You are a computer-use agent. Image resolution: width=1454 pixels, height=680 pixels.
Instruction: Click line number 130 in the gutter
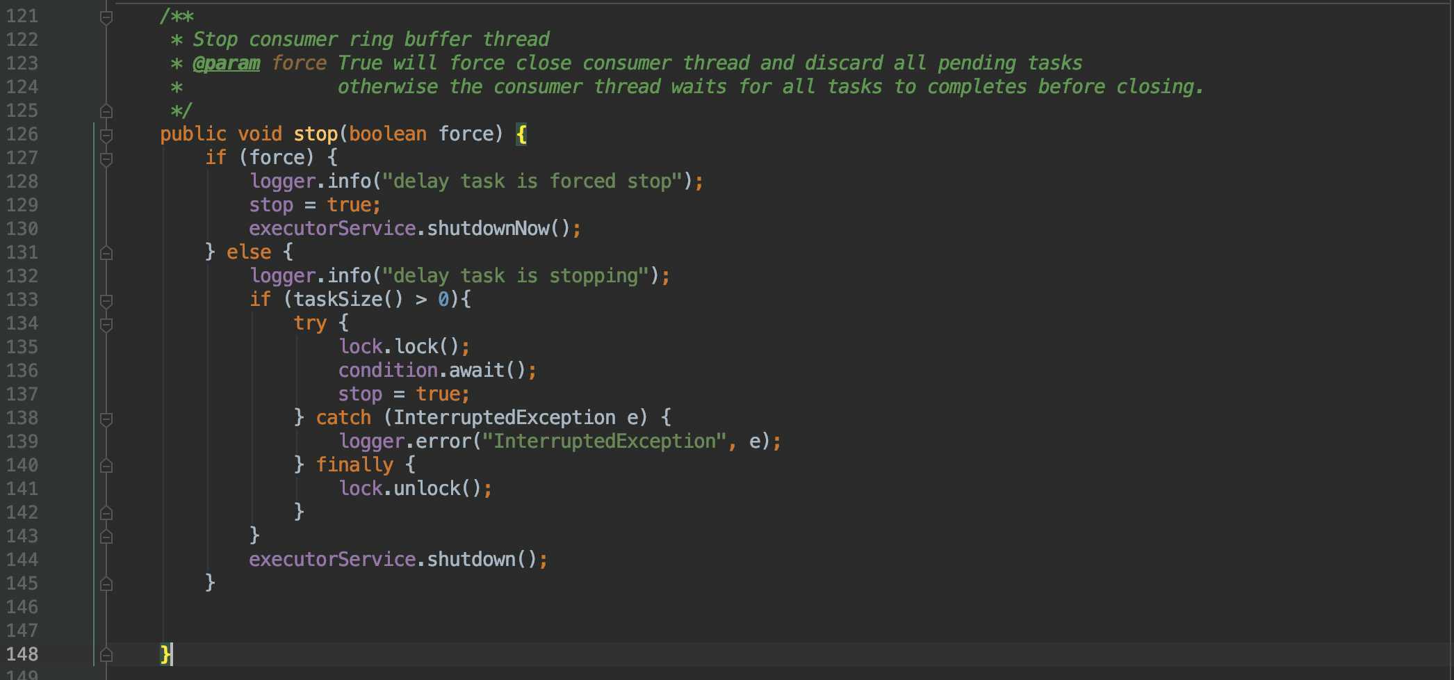click(22, 229)
